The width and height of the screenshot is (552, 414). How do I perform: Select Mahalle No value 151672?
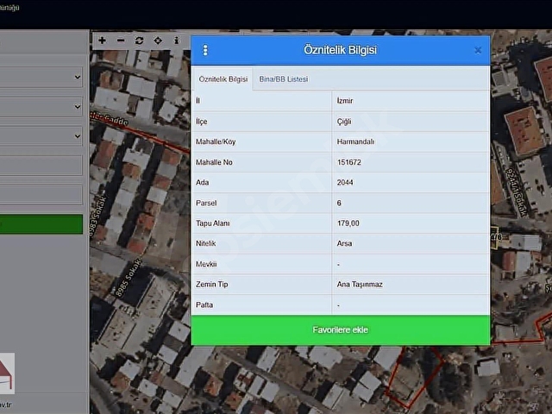(x=411, y=162)
